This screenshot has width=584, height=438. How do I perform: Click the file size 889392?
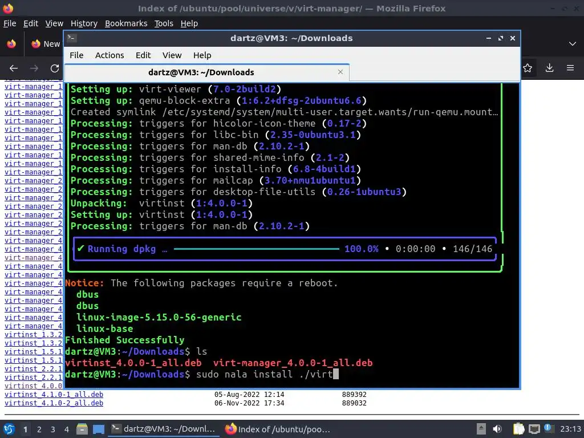coord(354,395)
